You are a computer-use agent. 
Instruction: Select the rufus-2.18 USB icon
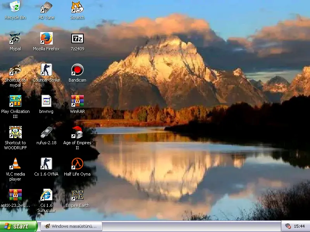(46, 132)
